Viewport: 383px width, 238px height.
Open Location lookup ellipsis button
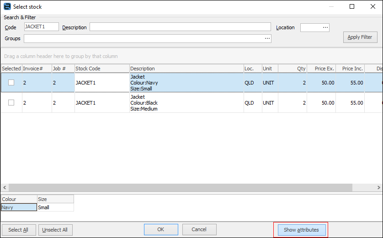coord(325,27)
